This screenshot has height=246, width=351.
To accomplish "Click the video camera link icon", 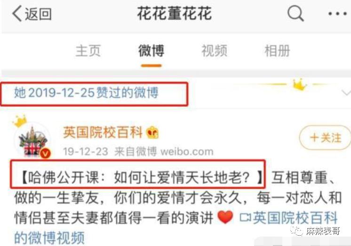I will (245, 217).
